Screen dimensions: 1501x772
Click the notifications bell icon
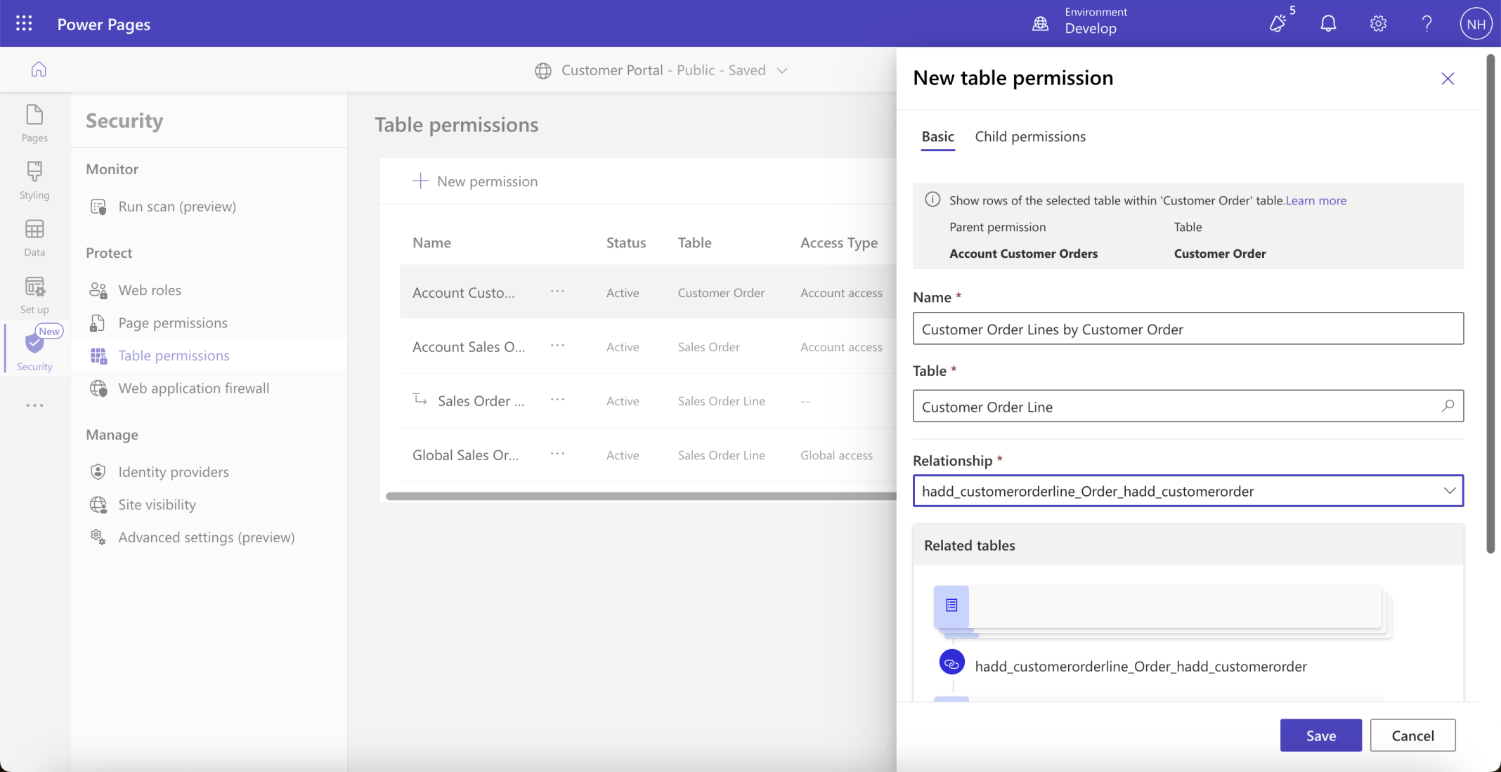[x=1327, y=24]
